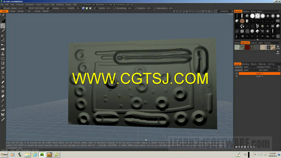Click the Radius 0.250 input field
Screen dimensions: 281x158
point(63,8)
